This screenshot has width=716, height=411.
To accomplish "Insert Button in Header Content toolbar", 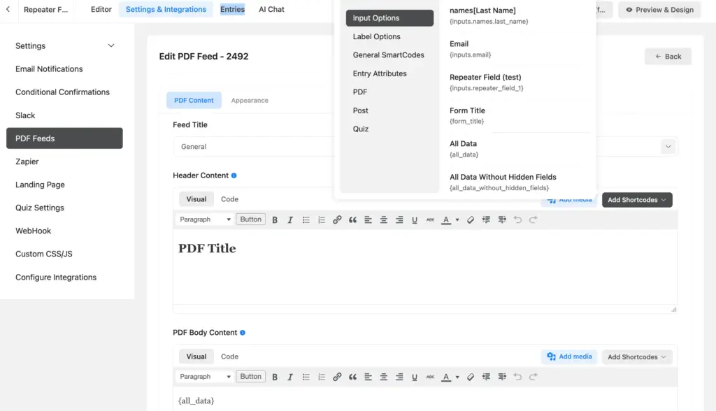I will [x=251, y=219].
